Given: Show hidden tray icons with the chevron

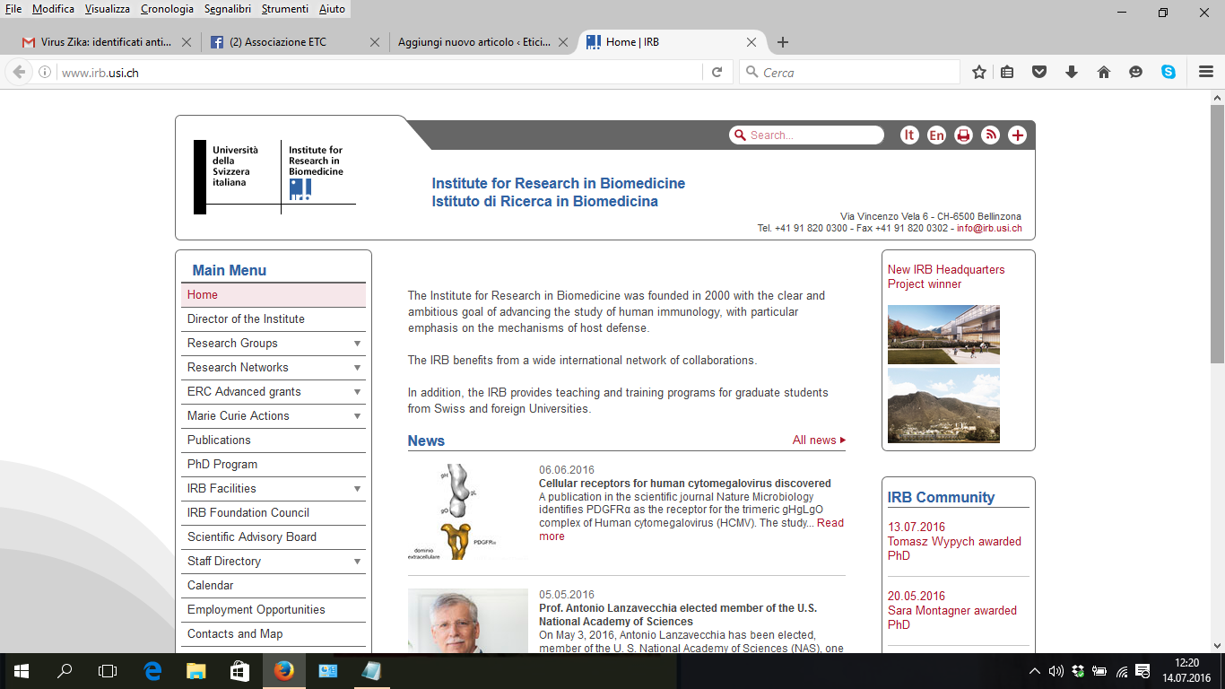Looking at the screenshot, I should click(1034, 671).
